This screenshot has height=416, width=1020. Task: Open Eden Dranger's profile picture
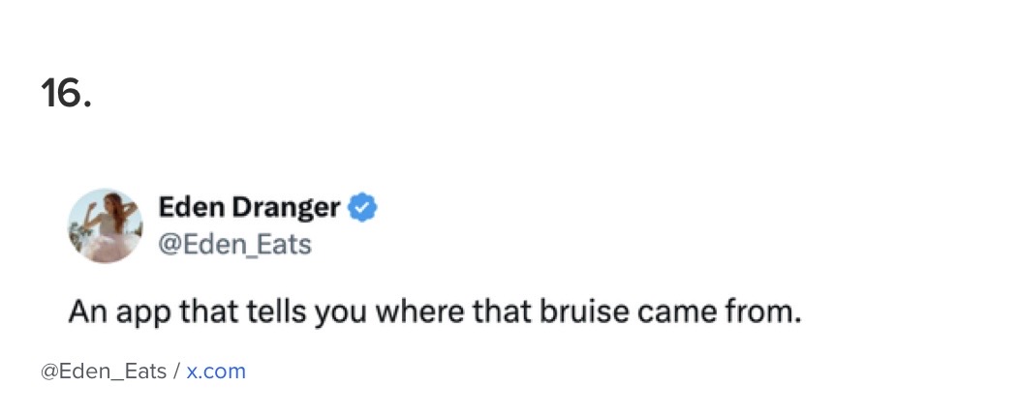tap(105, 225)
